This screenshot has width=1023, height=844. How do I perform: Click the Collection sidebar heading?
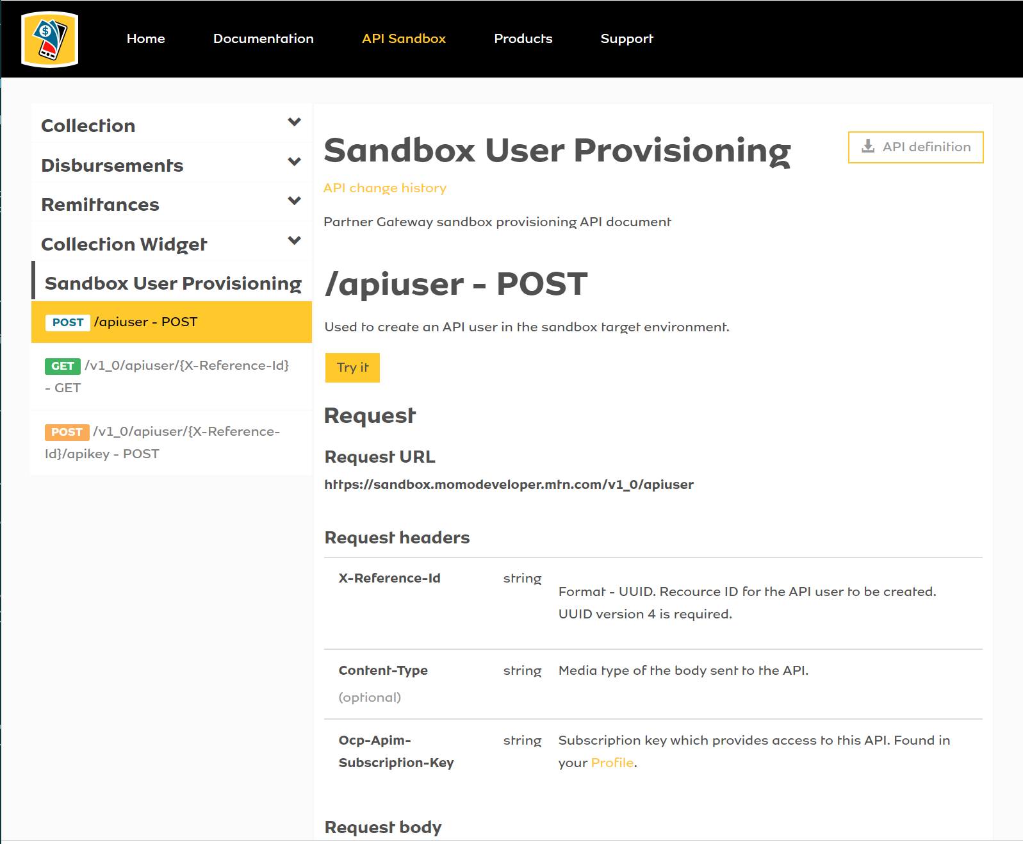[x=88, y=126]
